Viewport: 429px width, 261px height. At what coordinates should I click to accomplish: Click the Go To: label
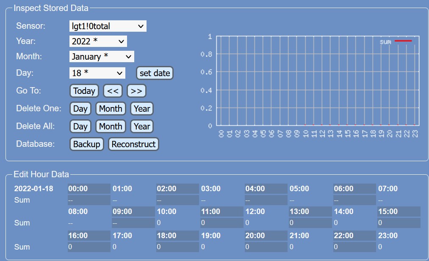28,91
